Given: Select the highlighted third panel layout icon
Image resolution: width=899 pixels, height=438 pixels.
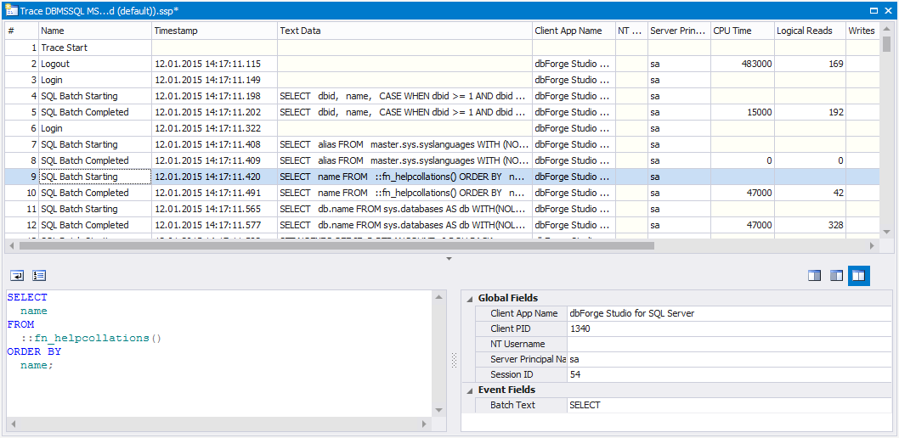Looking at the screenshot, I should [x=859, y=276].
